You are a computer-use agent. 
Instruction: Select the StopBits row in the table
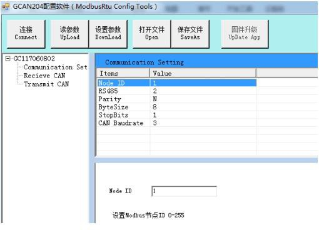(x=177, y=115)
